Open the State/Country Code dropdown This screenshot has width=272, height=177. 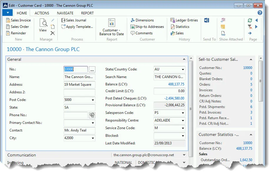(x=183, y=69)
